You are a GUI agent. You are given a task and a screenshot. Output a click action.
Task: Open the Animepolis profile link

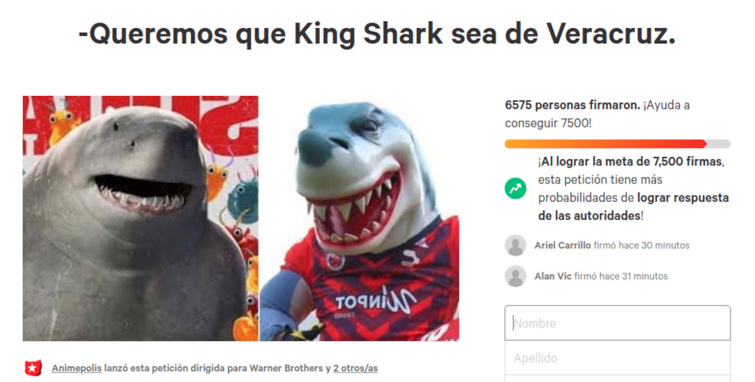click(x=77, y=368)
